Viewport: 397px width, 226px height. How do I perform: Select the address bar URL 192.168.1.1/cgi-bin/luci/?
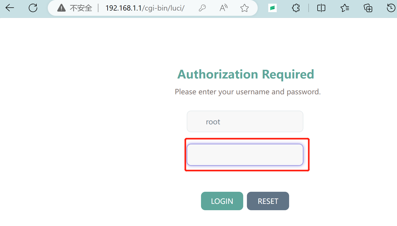145,8
